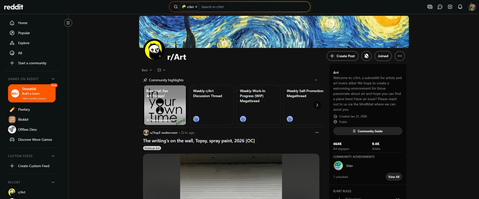This screenshot has height=199, width=479.
Task: Open the Community Guide
Action: 368,131
